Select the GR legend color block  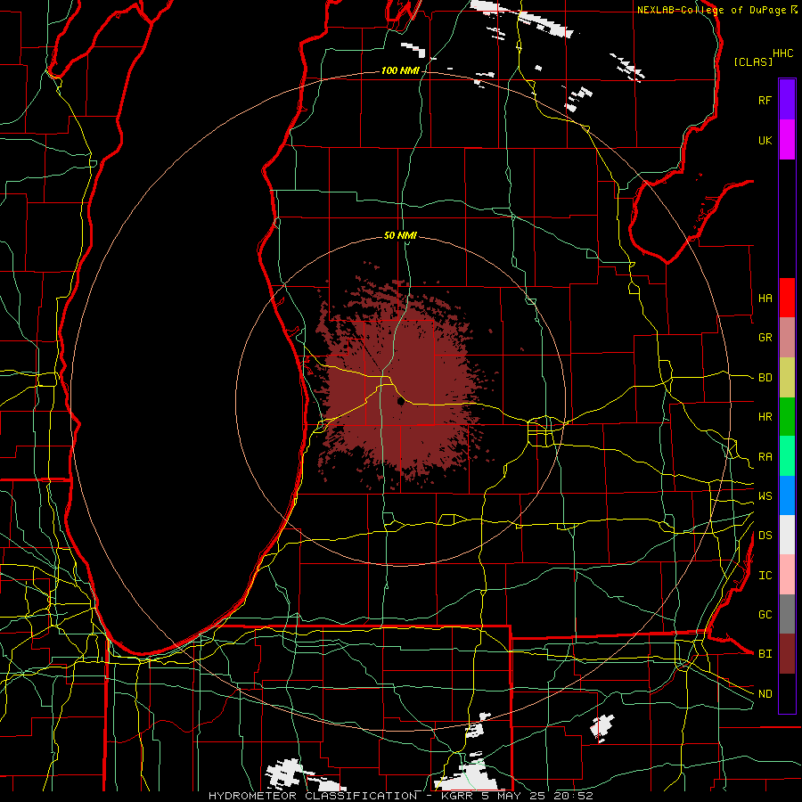pos(787,338)
